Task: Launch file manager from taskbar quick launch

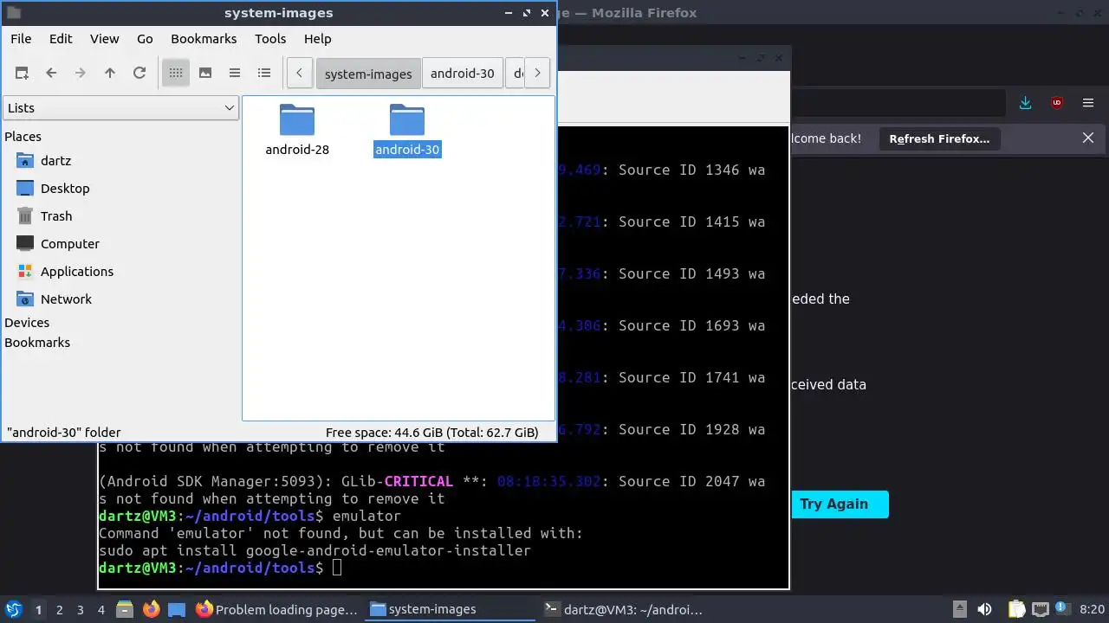Action: (125, 610)
